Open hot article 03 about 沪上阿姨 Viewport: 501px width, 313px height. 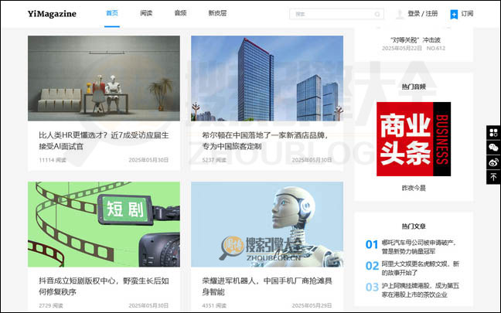point(420,290)
